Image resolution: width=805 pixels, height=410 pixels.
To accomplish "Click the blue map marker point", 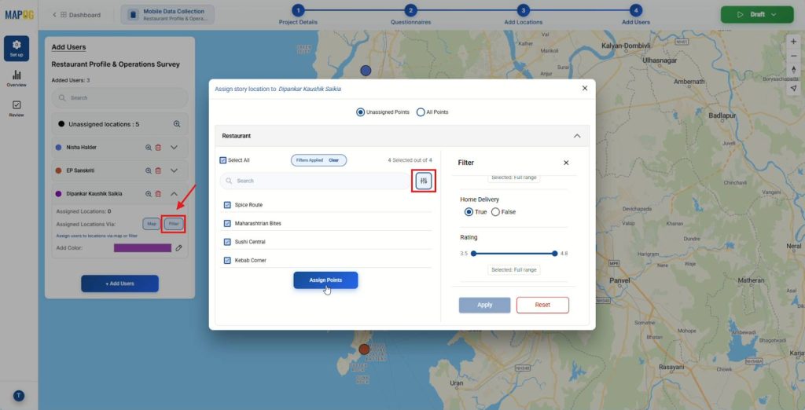I will point(366,71).
